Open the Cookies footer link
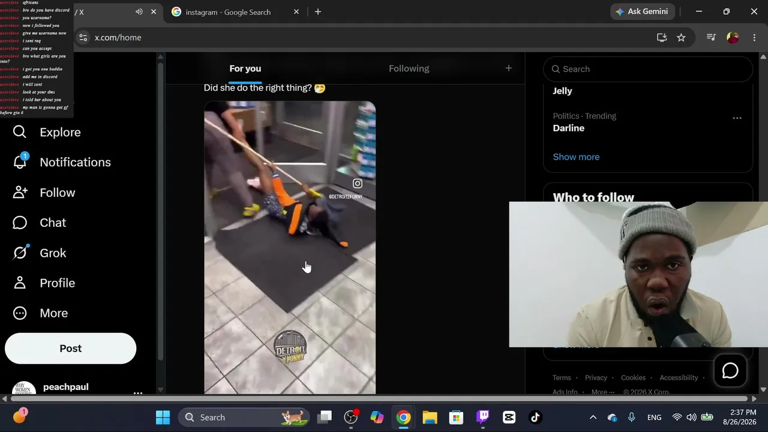The width and height of the screenshot is (768, 432). point(633,378)
